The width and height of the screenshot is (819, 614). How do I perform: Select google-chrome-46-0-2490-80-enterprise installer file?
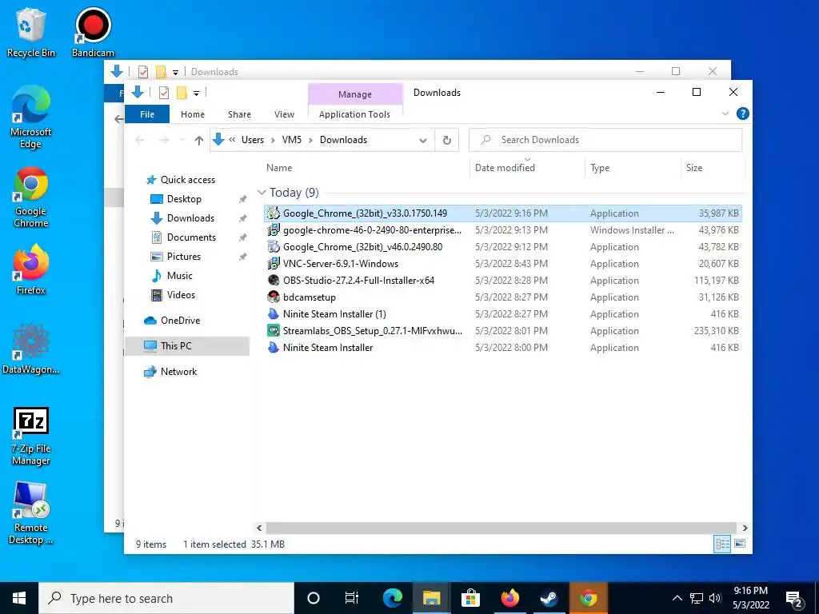point(502,230)
